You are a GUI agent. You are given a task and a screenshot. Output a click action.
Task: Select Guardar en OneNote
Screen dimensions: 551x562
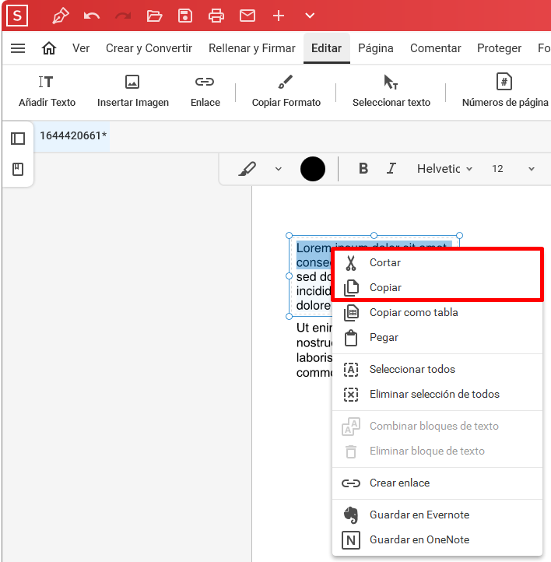click(437, 539)
